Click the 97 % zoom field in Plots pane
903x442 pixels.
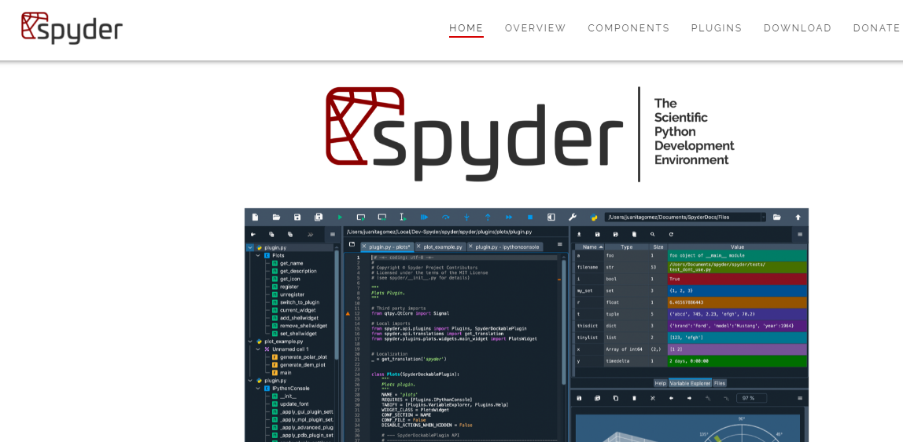click(x=752, y=398)
